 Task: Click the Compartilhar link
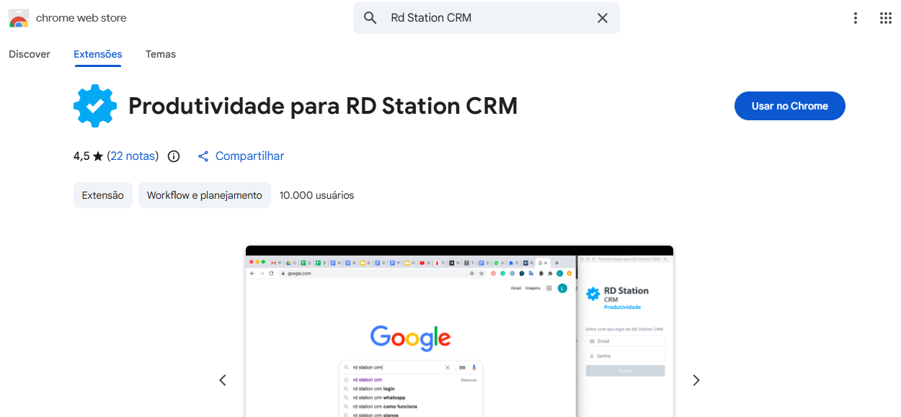tap(249, 156)
